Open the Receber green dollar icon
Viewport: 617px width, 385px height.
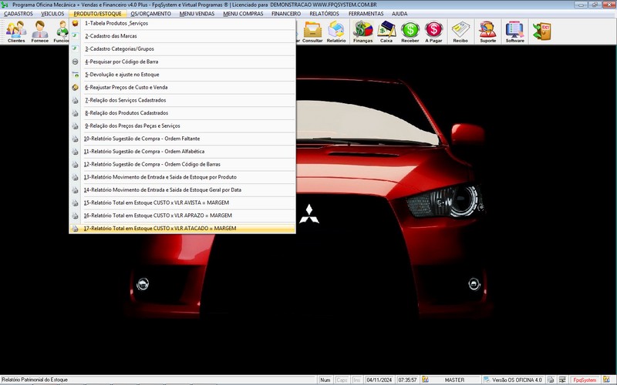410,32
